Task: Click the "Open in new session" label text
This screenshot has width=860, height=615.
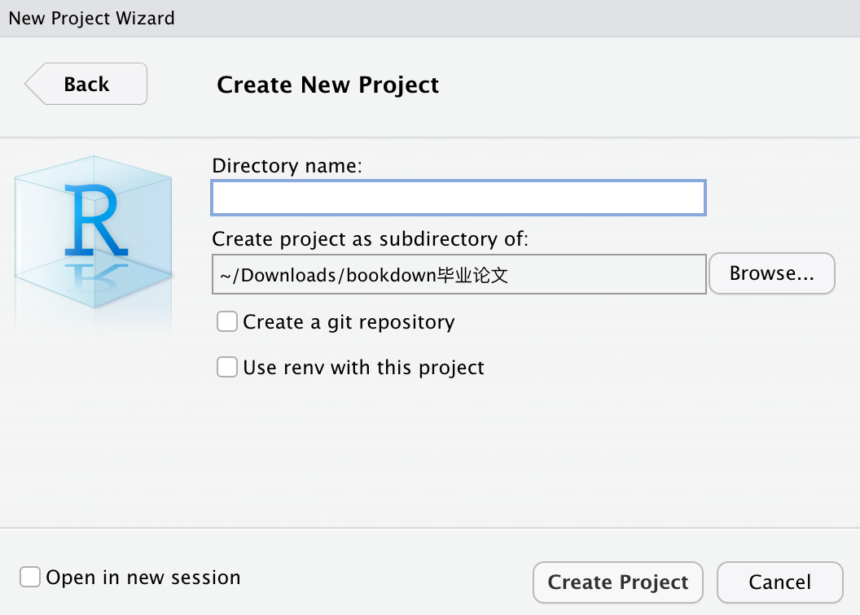Action: click(143, 578)
